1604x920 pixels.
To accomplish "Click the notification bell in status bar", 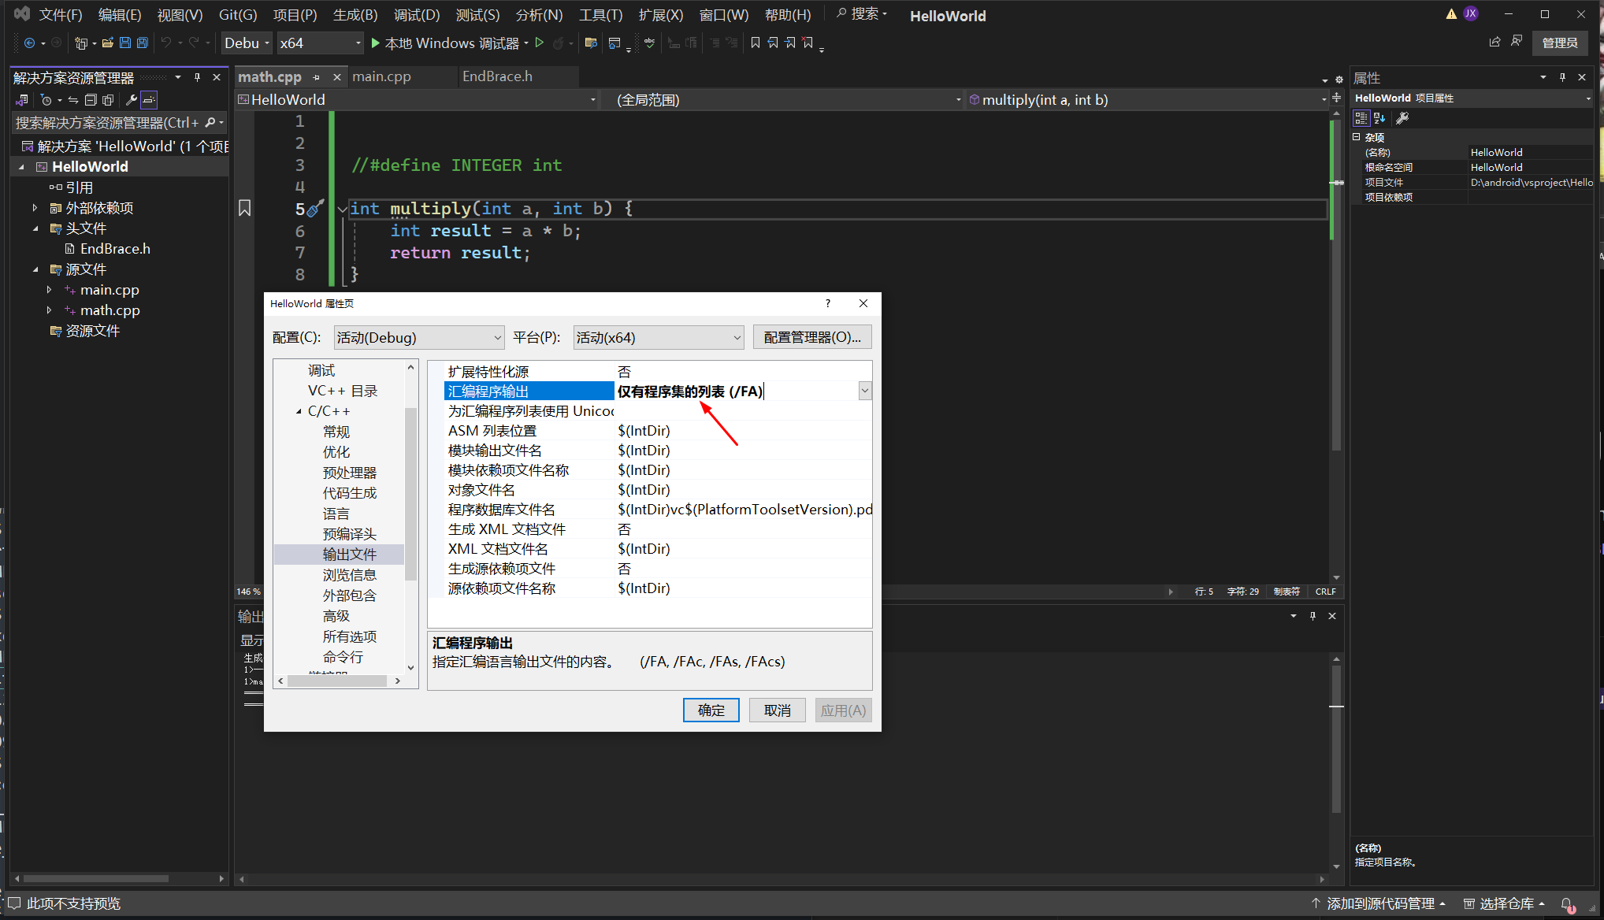I will tap(1566, 903).
